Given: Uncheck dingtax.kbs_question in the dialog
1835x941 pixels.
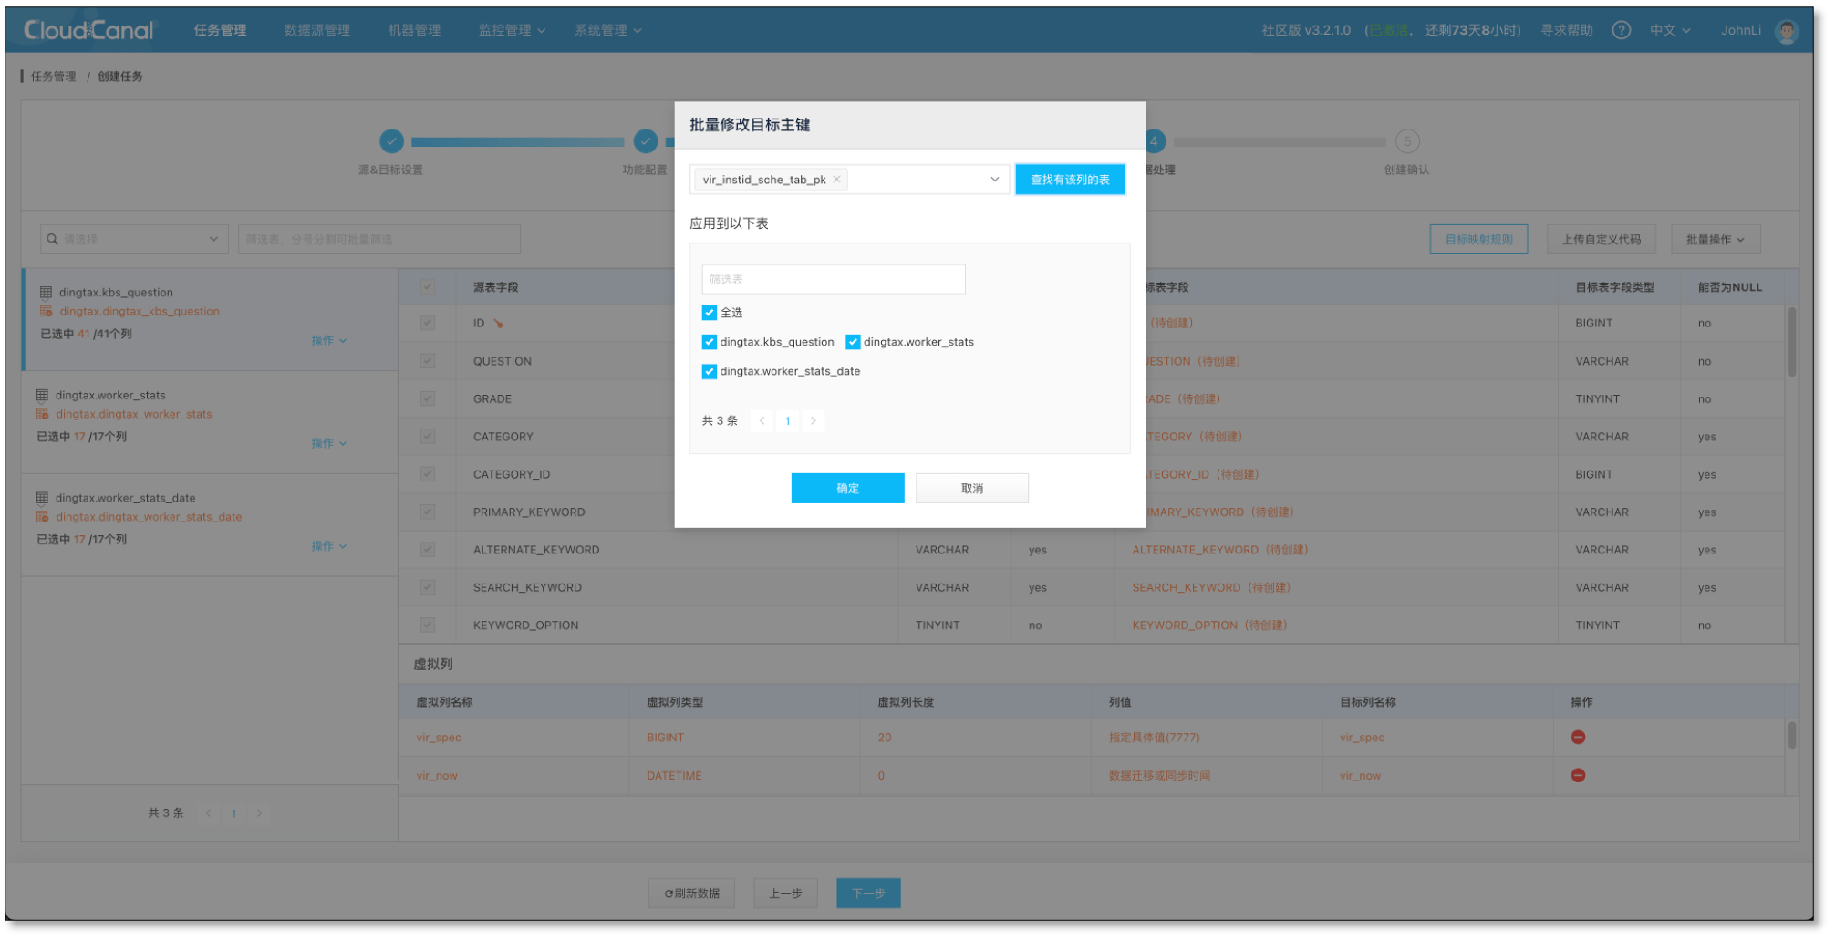Looking at the screenshot, I should 709,342.
